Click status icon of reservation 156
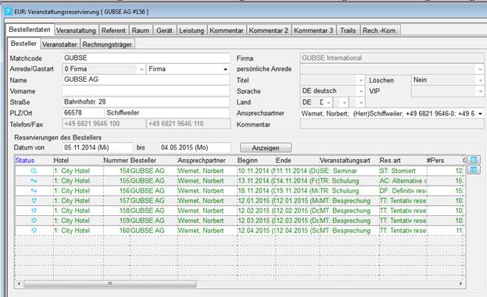 [34, 190]
